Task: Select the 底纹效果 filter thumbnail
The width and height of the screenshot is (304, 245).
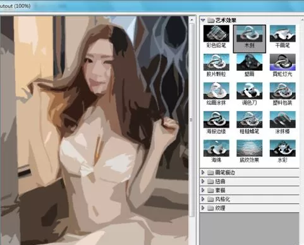Action: (250, 148)
